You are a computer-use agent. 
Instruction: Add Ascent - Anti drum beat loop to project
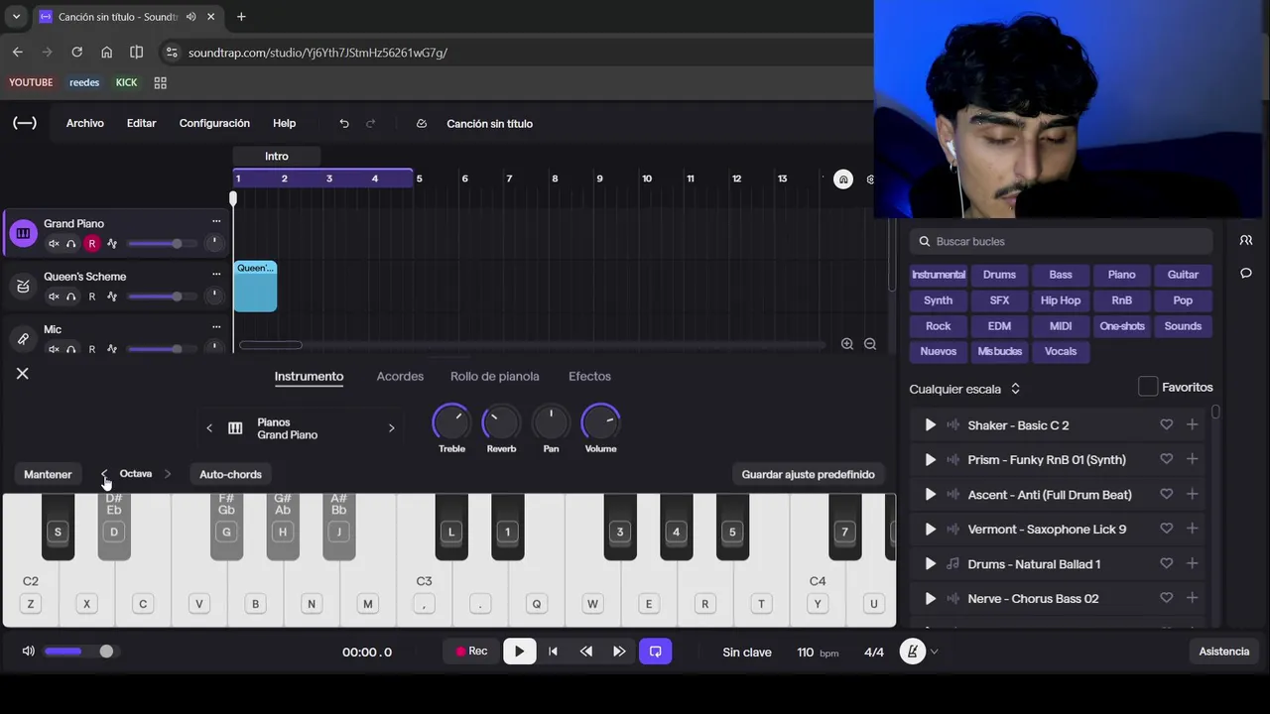pos(1193,494)
